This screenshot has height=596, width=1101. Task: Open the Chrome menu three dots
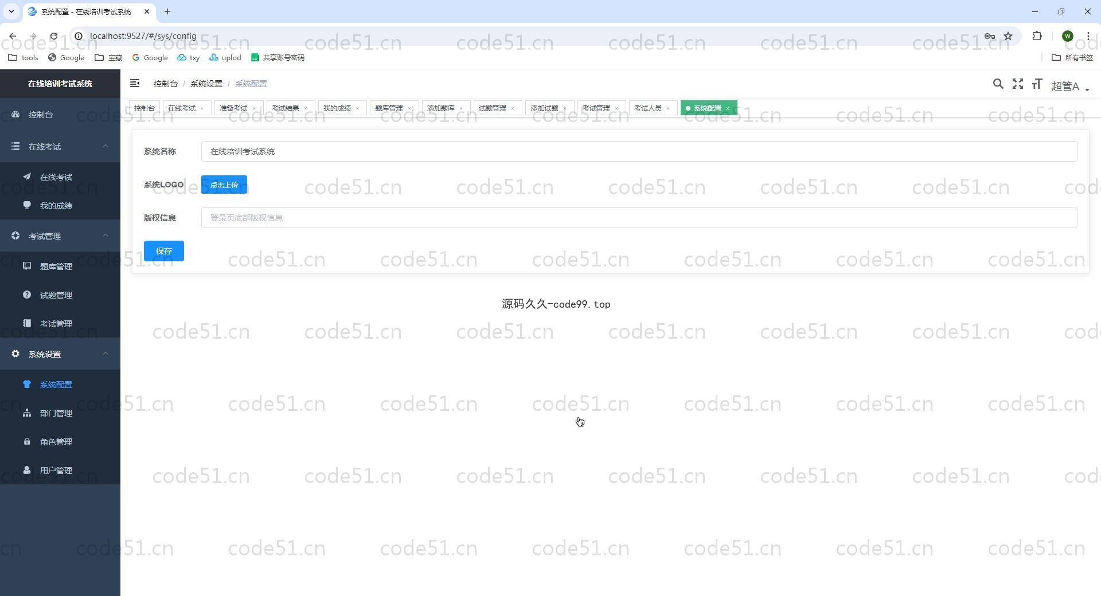click(1088, 36)
